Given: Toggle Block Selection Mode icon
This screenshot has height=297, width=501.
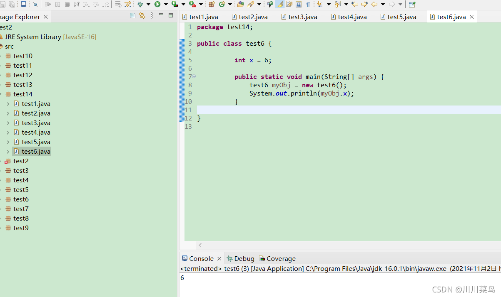Looking at the screenshot, I should coord(299,4).
